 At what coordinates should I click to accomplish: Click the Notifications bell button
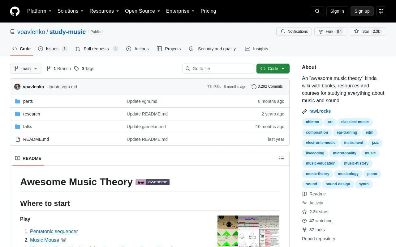294,31
